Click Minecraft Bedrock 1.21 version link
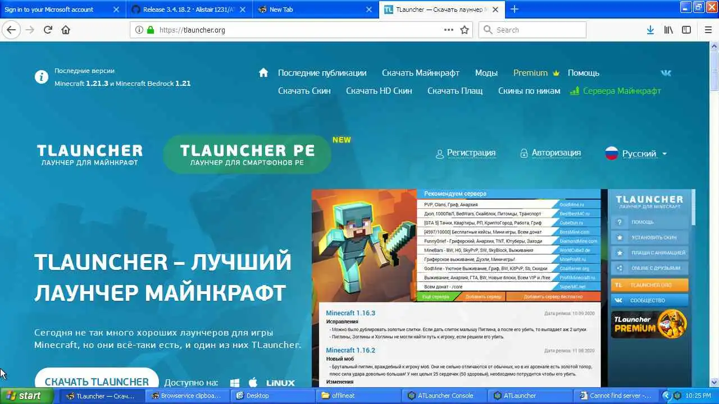 click(153, 83)
